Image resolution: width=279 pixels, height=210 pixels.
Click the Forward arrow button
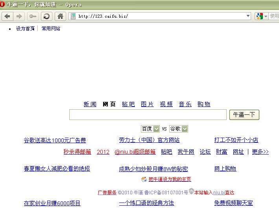click(x=19, y=17)
